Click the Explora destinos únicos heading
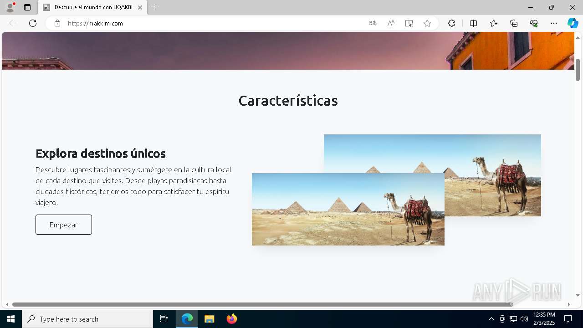The height and width of the screenshot is (328, 583). pyautogui.click(x=101, y=153)
